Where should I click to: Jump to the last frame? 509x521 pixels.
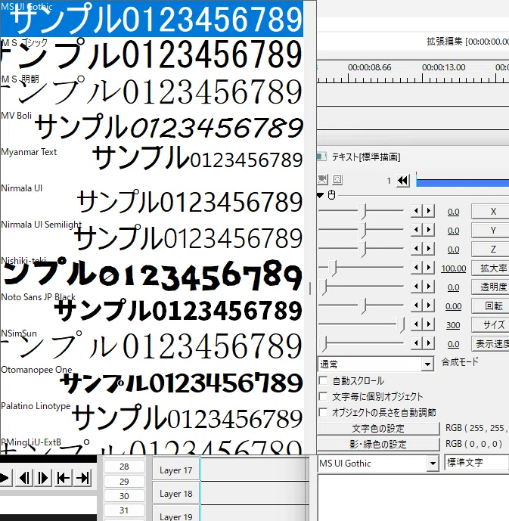point(82,478)
